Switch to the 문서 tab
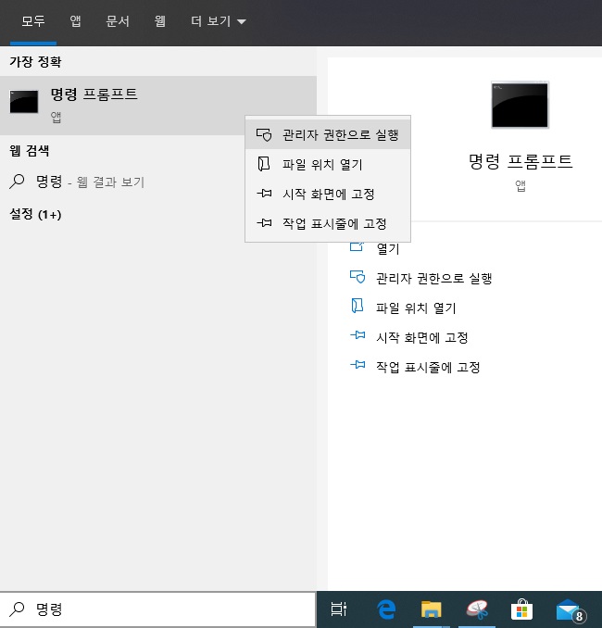Image resolution: width=602 pixels, height=628 pixels. point(118,21)
